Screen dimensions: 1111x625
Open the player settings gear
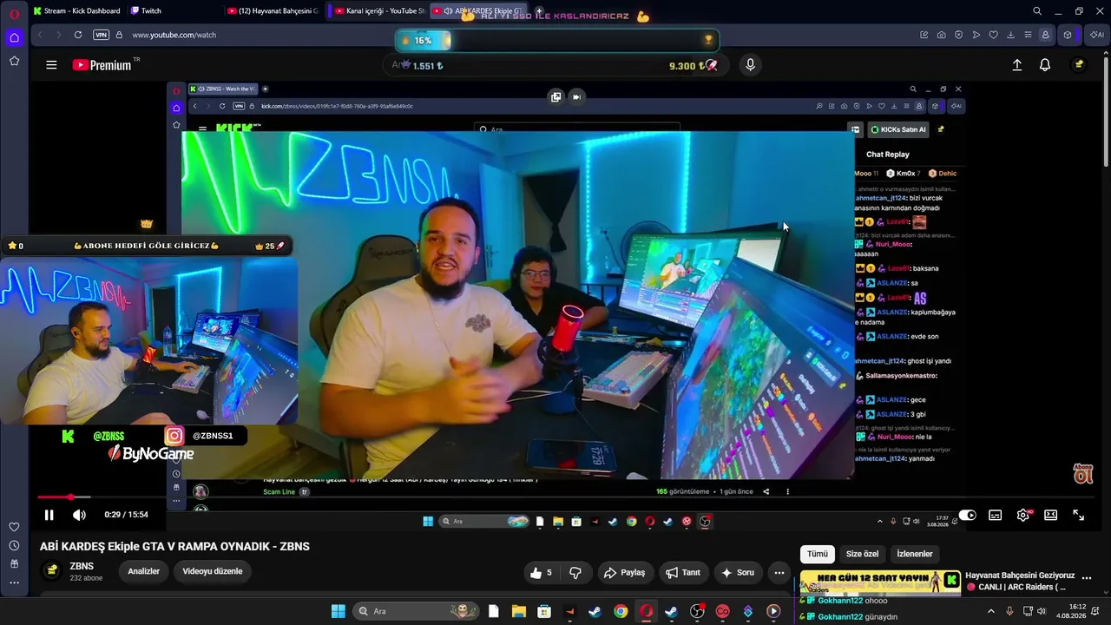click(1023, 515)
